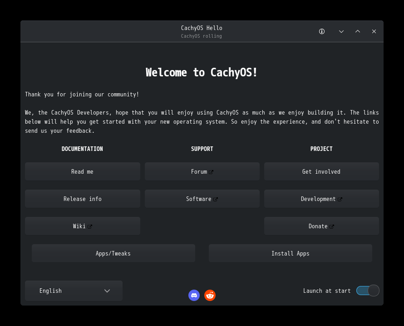Click the Install Apps button
The image size is (404, 326).
[291, 253]
